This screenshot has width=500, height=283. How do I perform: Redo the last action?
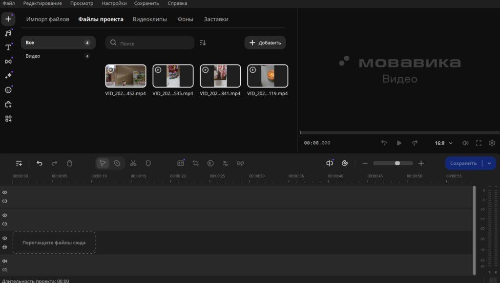click(x=54, y=163)
